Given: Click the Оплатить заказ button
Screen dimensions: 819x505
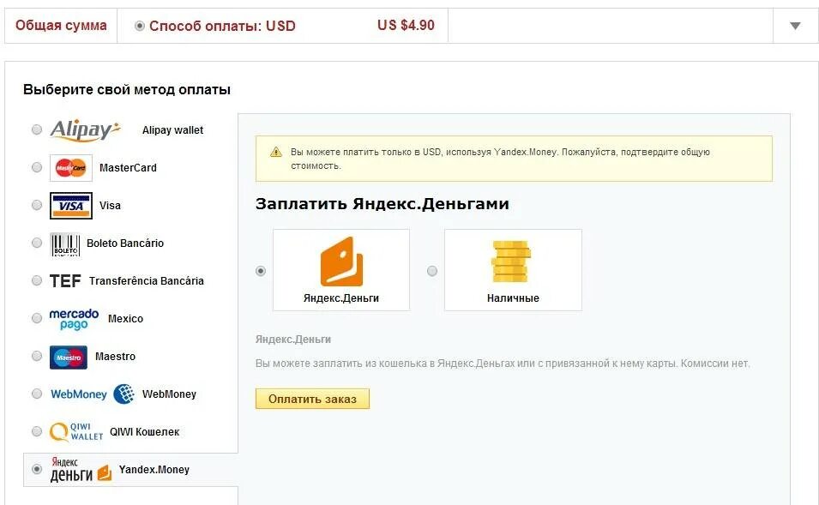Looking at the screenshot, I should pos(312,399).
